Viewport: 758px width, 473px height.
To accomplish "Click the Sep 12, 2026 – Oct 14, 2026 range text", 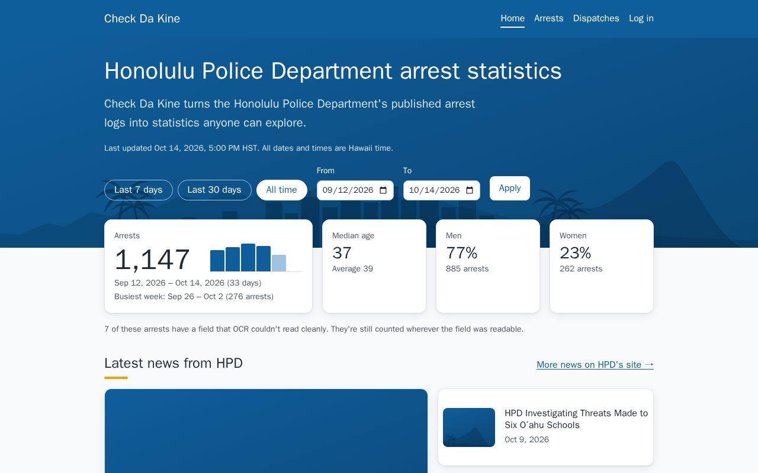I will pos(188,283).
